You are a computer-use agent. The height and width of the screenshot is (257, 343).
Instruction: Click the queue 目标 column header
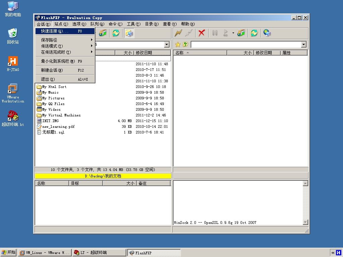pyautogui.click(x=86, y=183)
